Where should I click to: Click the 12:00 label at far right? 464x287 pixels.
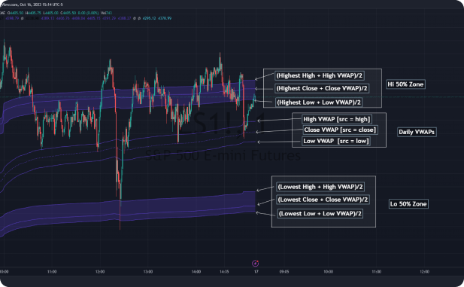click(424, 272)
